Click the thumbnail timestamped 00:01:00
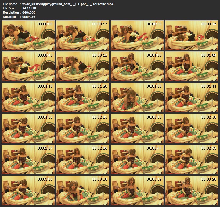Screen dimensions: 220x207 tap(137, 65)
